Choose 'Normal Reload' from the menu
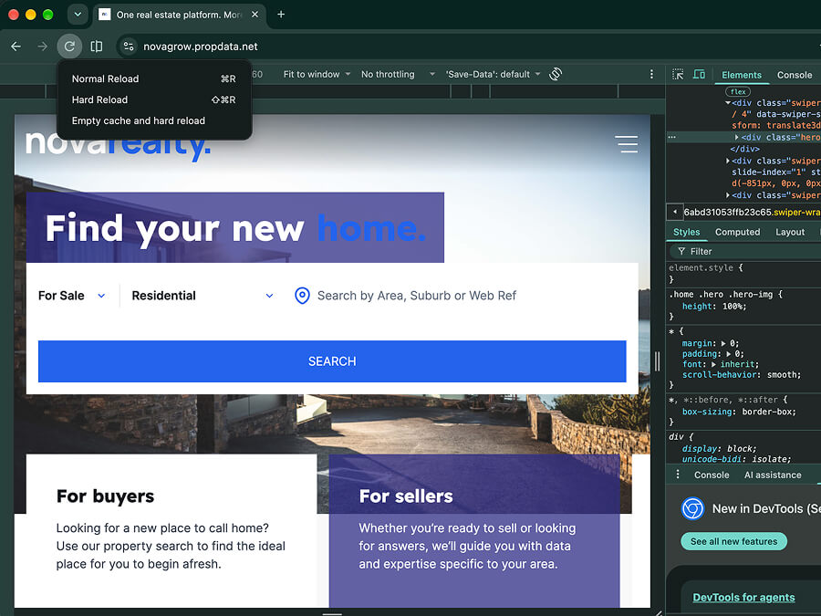The image size is (821, 616). [x=154, y=78]
